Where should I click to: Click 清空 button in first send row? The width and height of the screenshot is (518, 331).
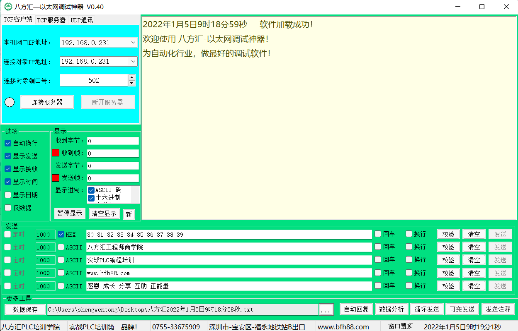pyautogui.click(x=474, y=234)
